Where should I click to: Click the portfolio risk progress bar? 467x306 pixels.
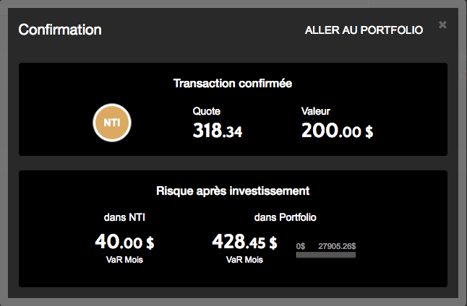[325, 254]
